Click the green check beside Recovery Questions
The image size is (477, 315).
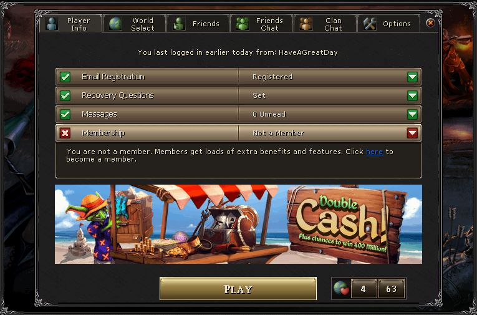click(65, 95)
